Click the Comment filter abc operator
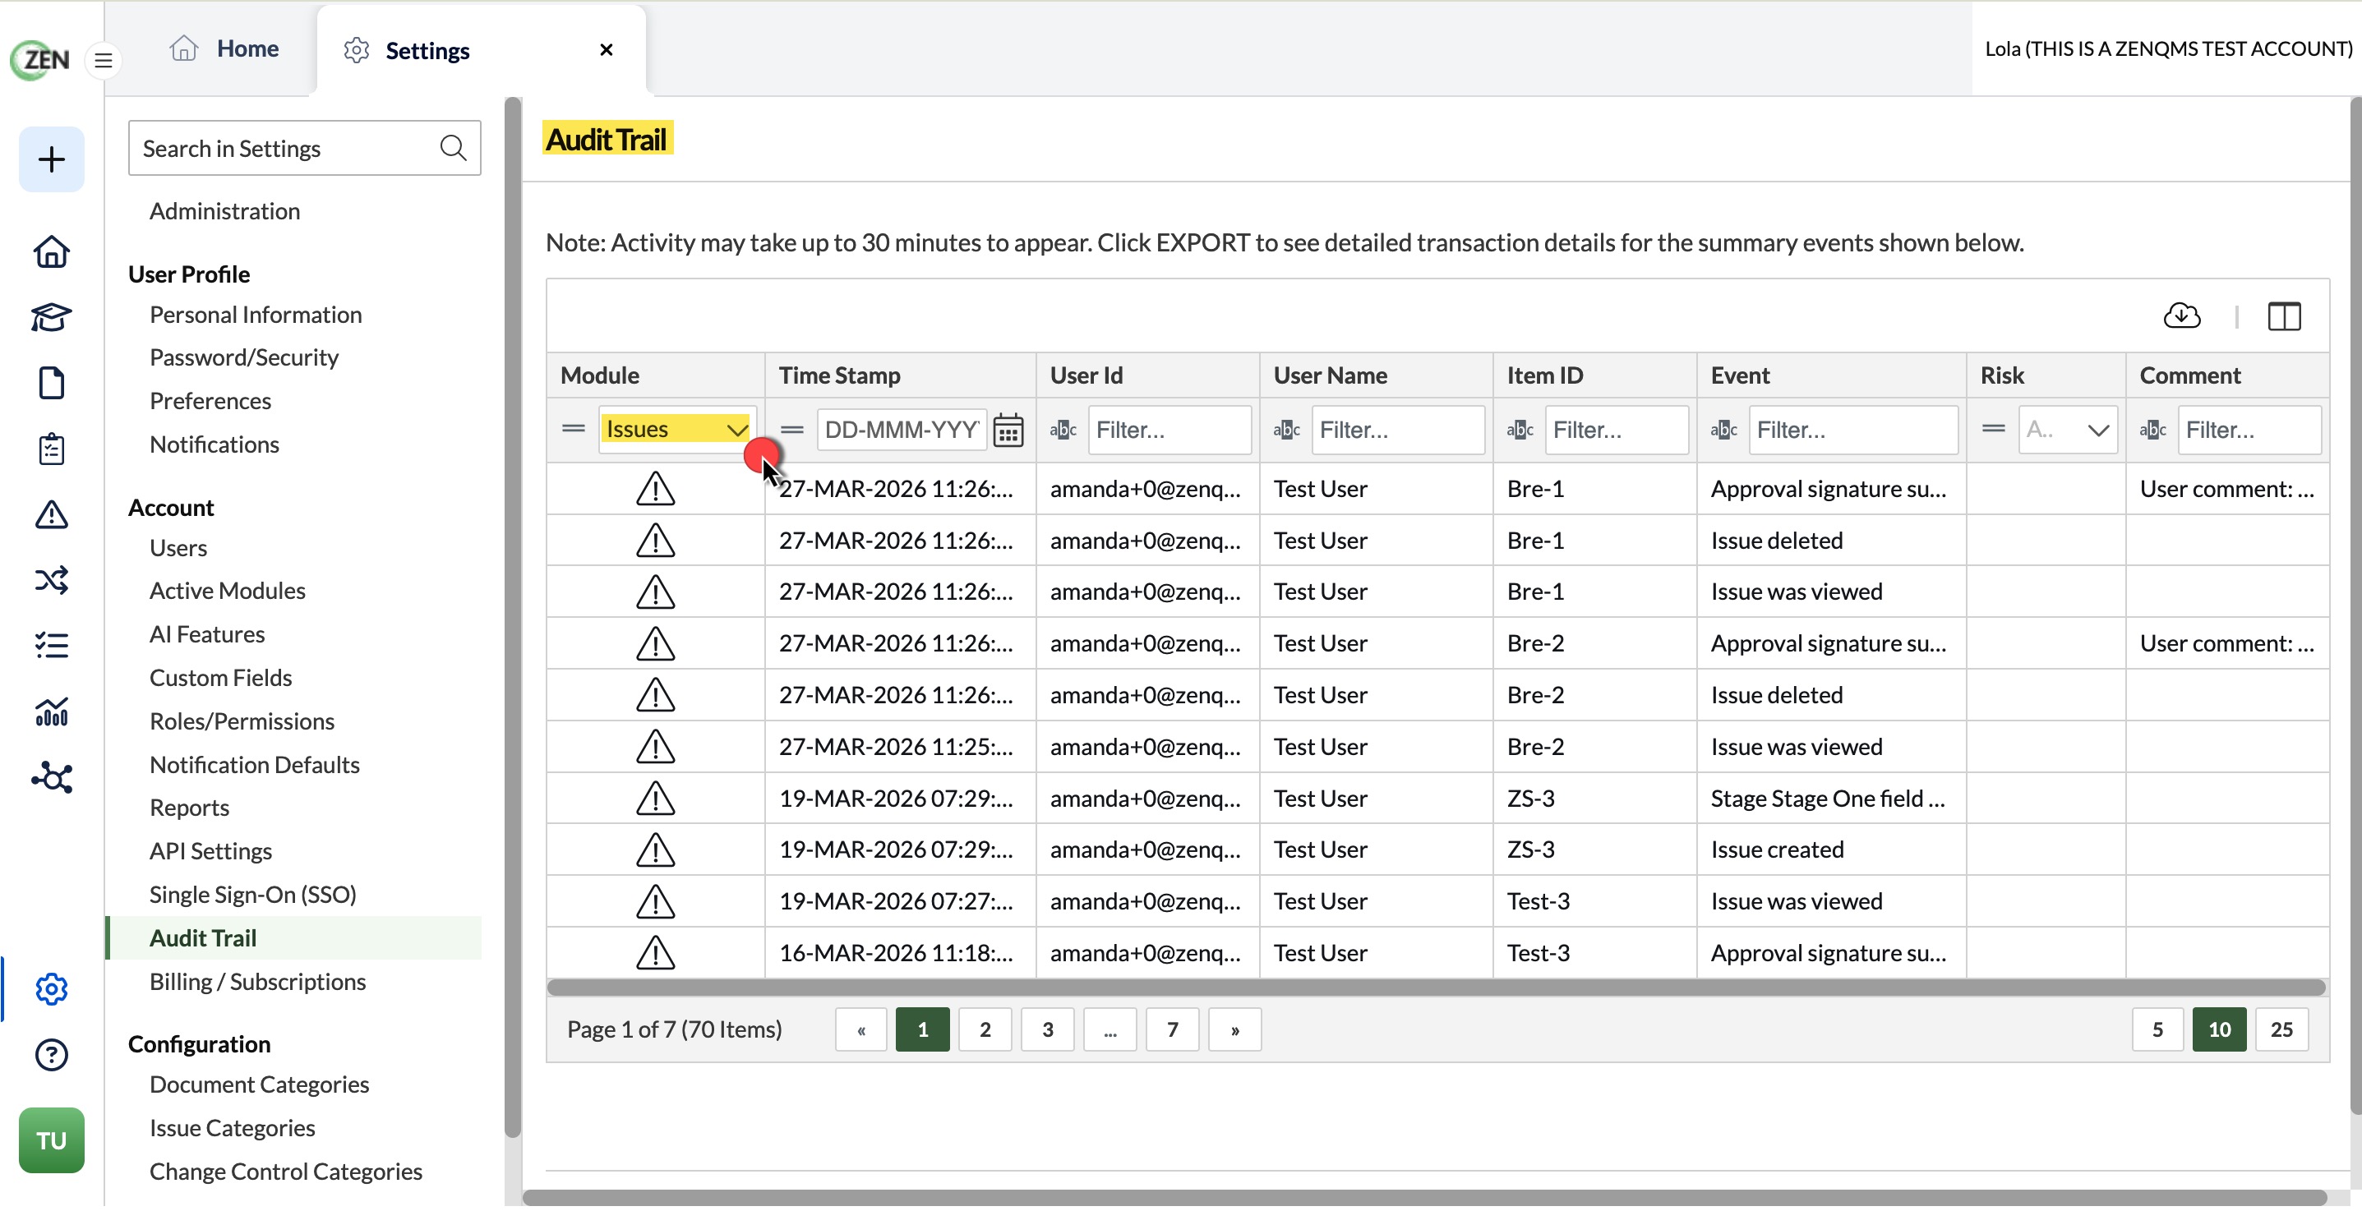Image resolution: width=2362 pixels, height=1211 pixels. coord(2153,429)
